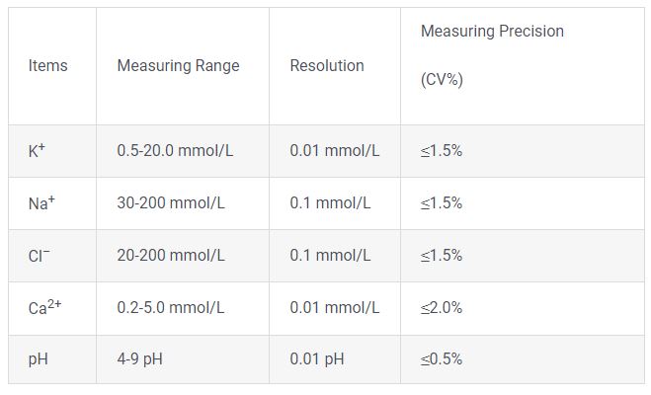Select the Measuring Range header cell
Image resolution: width=651 pixels, height=395 pixels.
[x=178, y=66]
